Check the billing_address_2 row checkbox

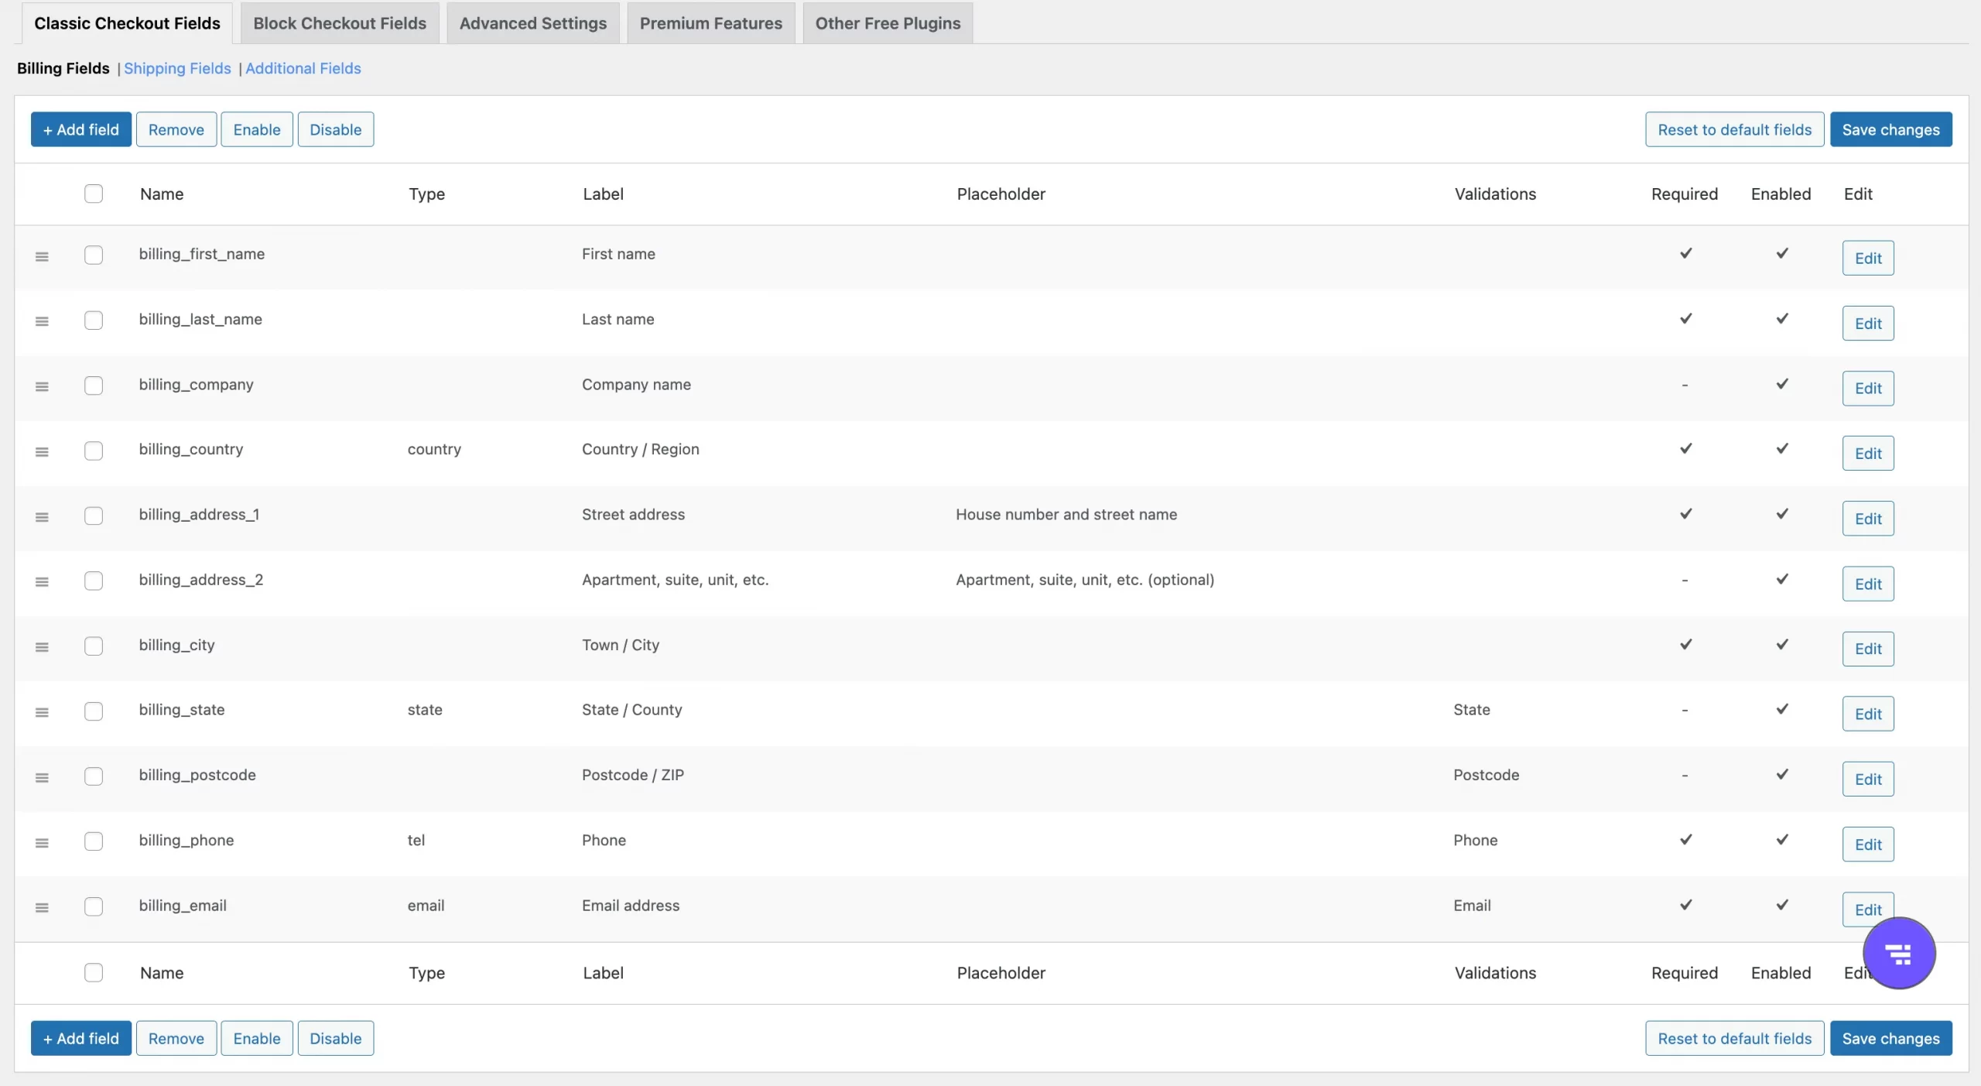(x=94, y=581)
